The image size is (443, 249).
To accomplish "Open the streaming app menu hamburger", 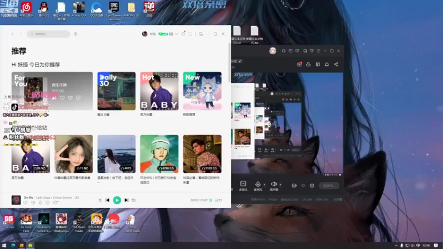I will 318,51.
